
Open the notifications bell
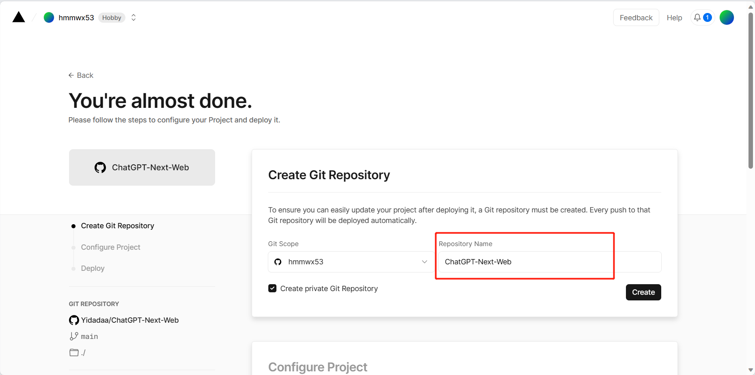click(697, 17)
